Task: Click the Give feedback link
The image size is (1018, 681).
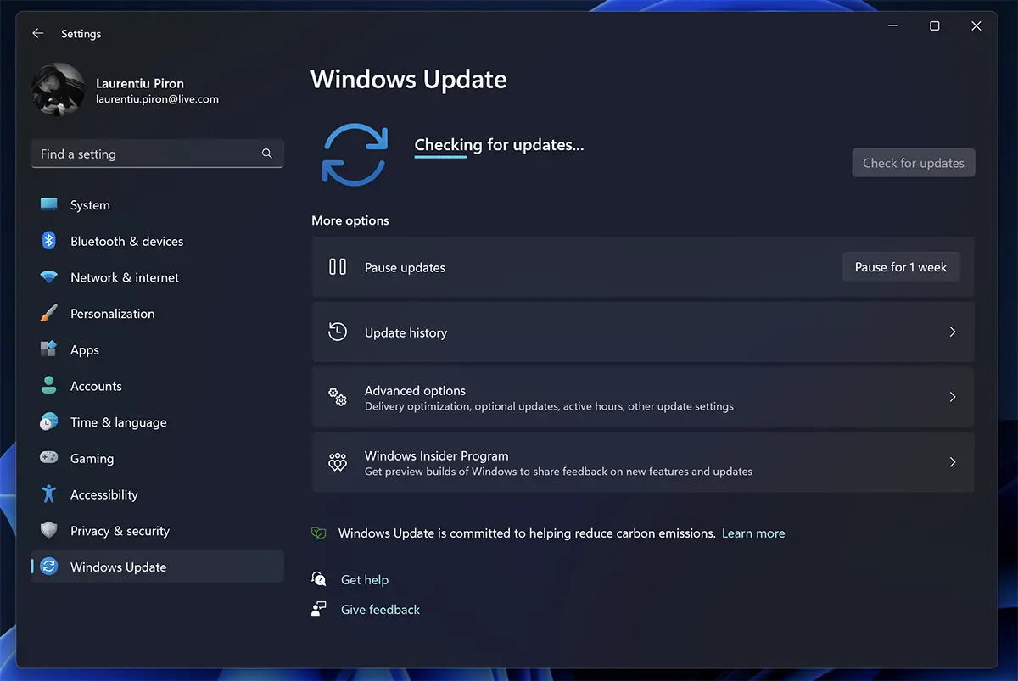Action: point(380,610)
